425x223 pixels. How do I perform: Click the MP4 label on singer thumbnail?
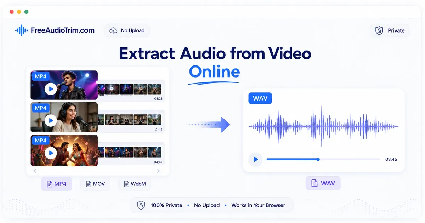(41, 76)
